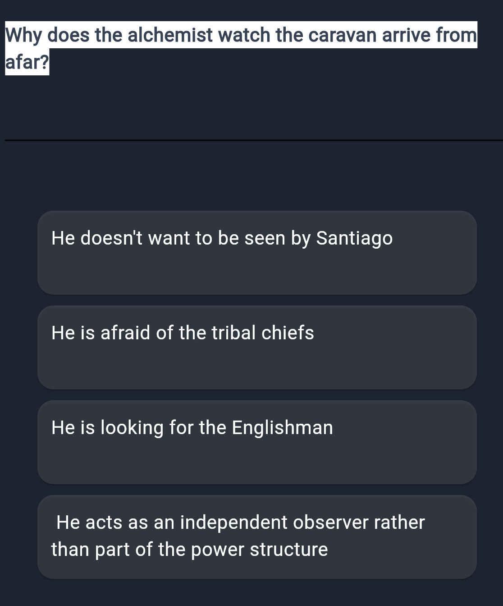Click "than part of the power structure" line
This screenshot has width=503, height=606.
(x=190, y=550)
